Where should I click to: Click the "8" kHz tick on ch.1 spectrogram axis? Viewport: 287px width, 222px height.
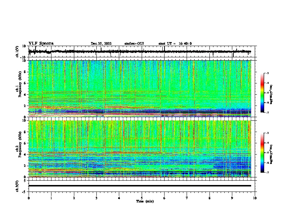pos(25,72)
